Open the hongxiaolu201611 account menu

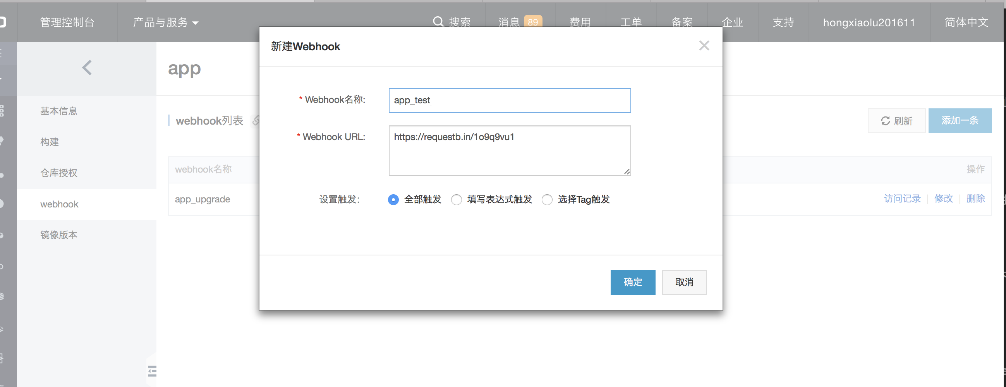point(869,22)
